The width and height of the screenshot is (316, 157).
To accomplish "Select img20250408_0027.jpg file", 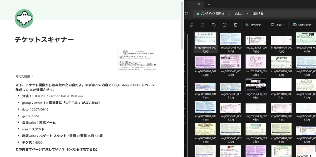I will coord(281,111).
